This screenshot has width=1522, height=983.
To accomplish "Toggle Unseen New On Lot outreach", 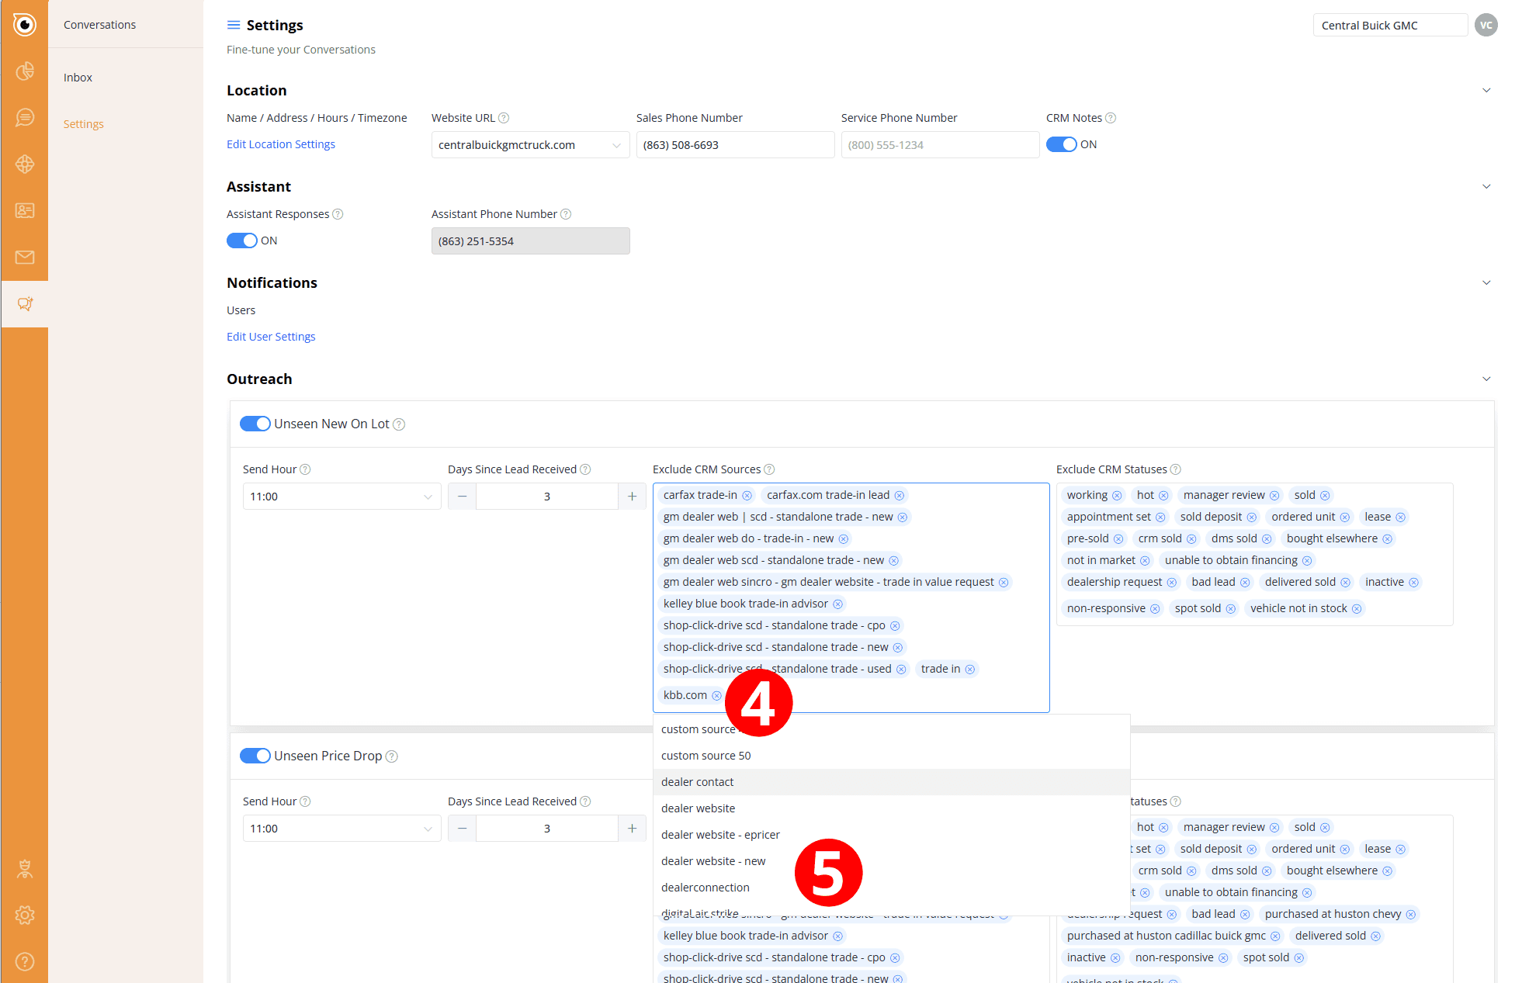I will coord(255,424).
